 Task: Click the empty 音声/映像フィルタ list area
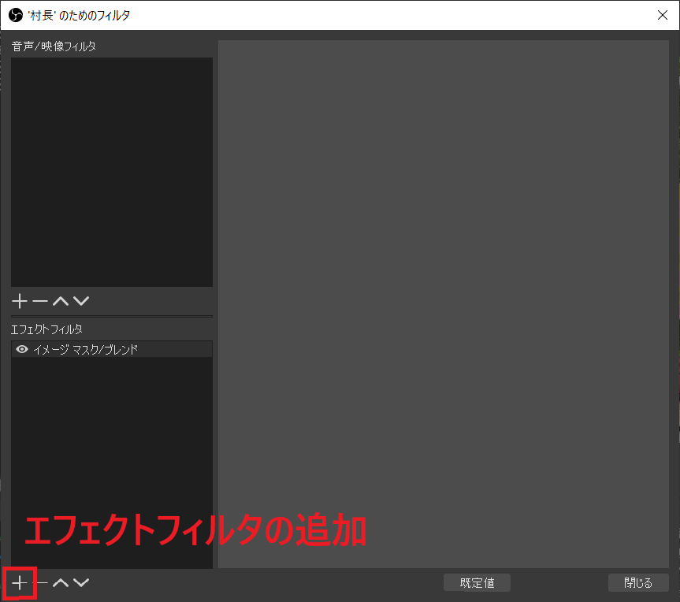coord(112,173)
